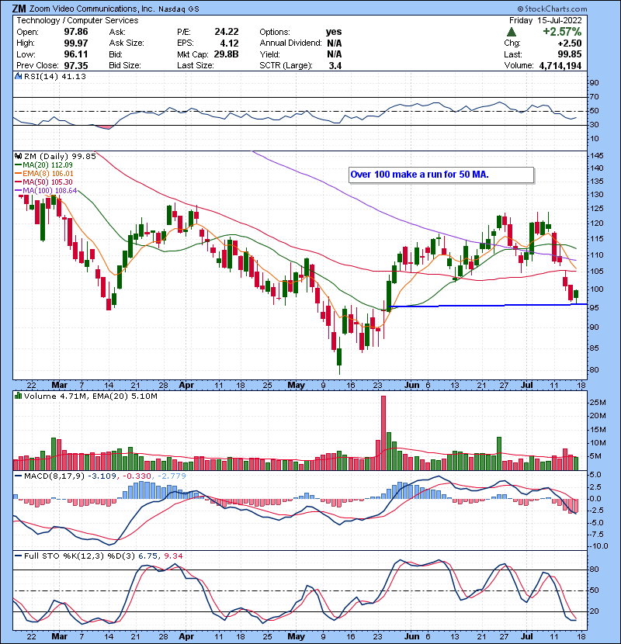Click the +2.57% change value
The image size is (621, 644).
point(562,32)
